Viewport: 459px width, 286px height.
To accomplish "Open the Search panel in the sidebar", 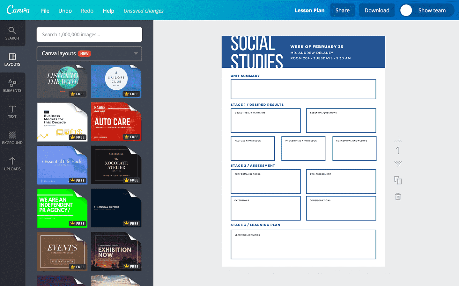I will (12, 33).
